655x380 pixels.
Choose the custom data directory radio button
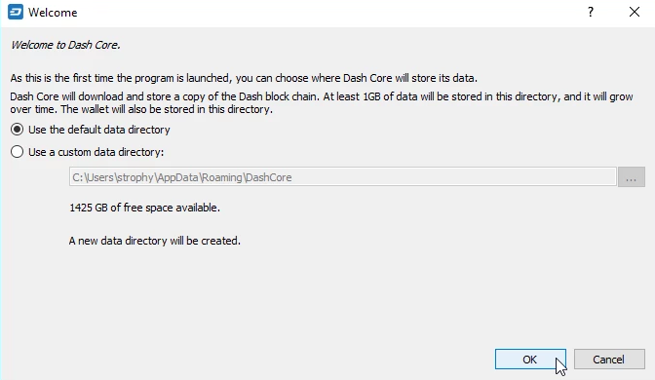click(x=18, y=152)
